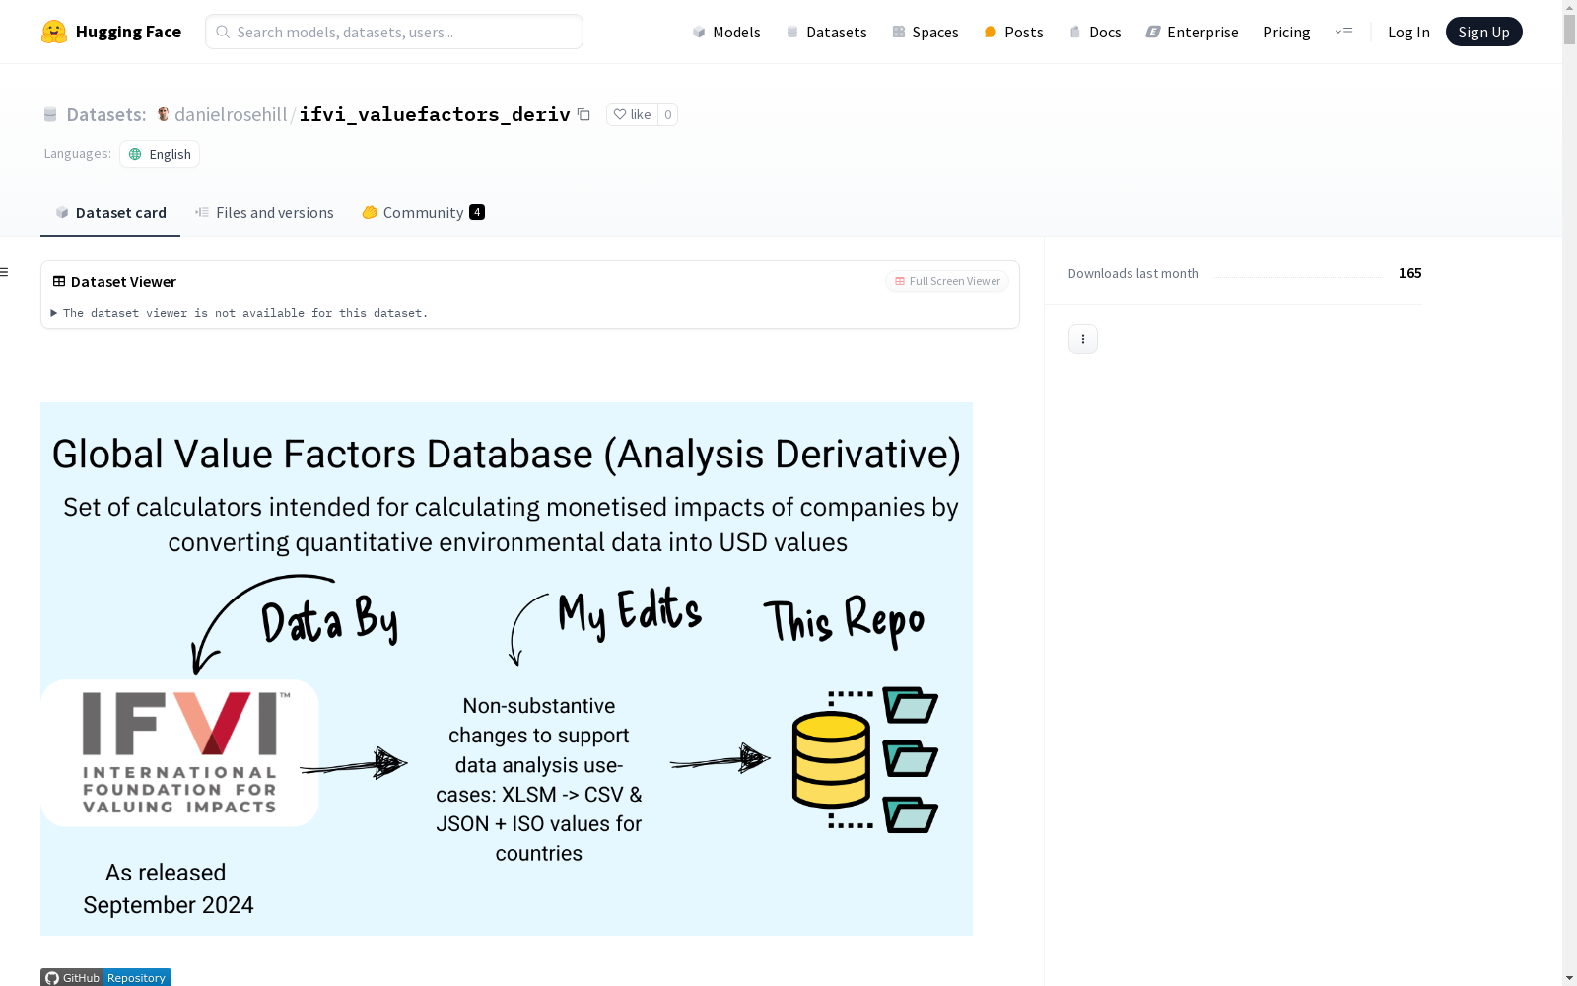The image size is (1577, 986).
Task: Open the Full Screen Viewer
Action: (x=947, y=281)
